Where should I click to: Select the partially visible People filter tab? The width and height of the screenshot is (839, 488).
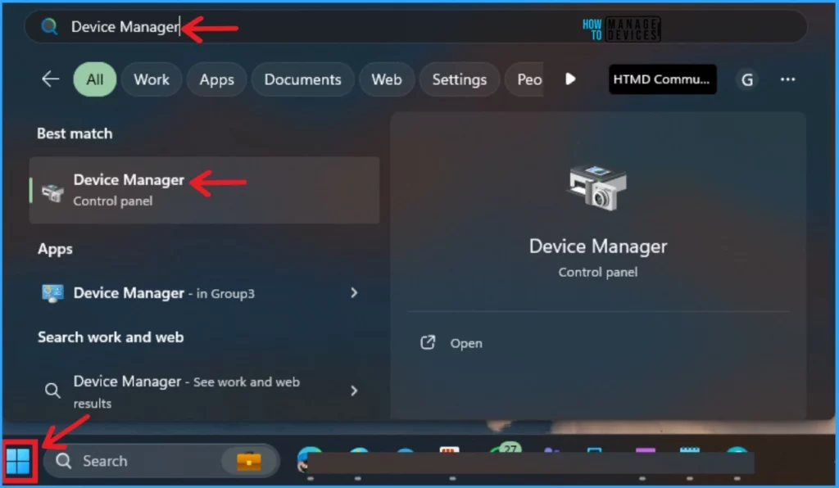pyautogui.click(x=525, y=79)
